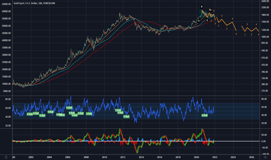Open the timezone 'Z' button at bottom-left
Viewport: 271px width, 160px height.
pos(6,157)
